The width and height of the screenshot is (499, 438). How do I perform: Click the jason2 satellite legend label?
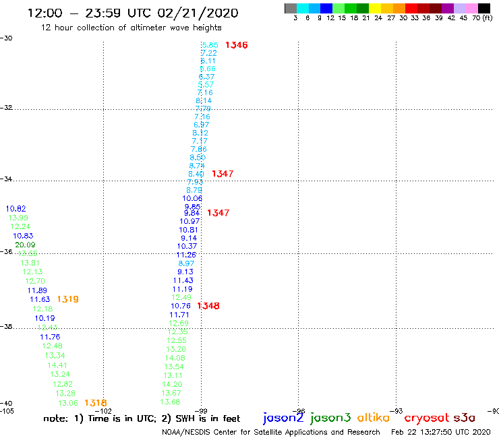[283, 418]
